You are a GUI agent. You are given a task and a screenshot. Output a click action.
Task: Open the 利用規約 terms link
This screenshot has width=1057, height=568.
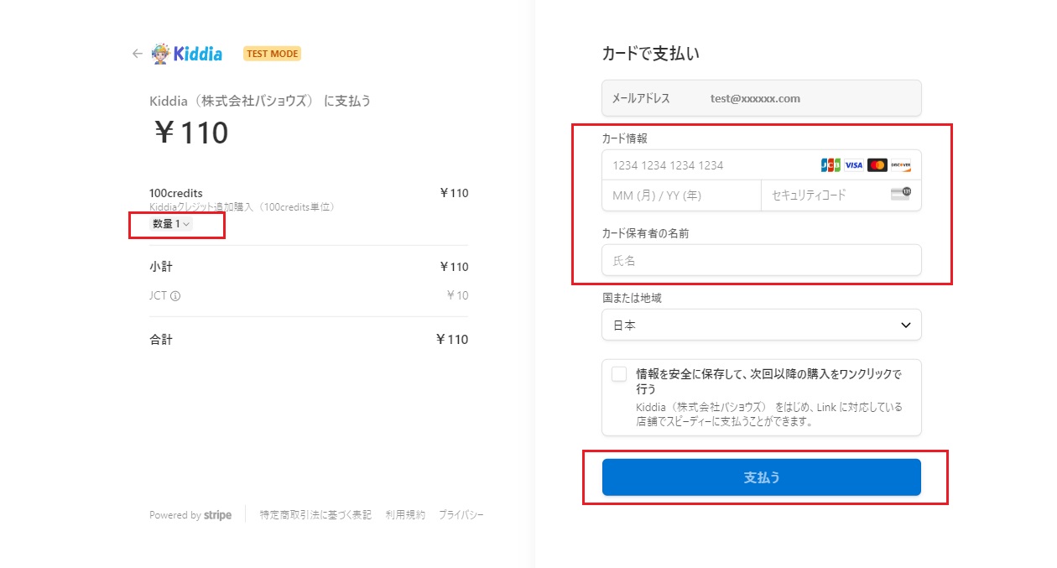pos(405,515)
